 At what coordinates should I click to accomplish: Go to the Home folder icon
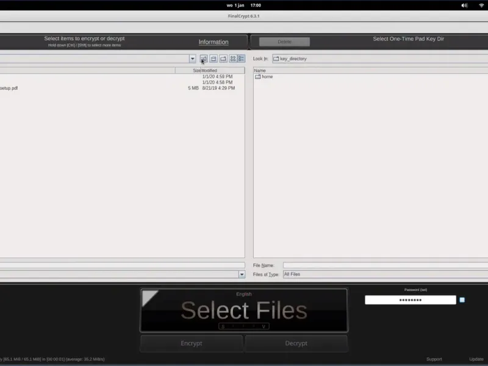click(x=213, y=59)
